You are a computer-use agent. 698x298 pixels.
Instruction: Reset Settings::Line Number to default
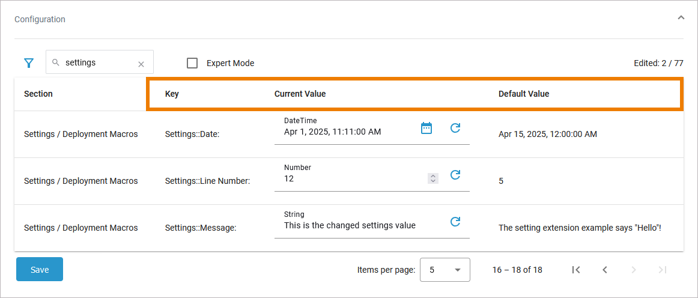[x=455, y=175]
